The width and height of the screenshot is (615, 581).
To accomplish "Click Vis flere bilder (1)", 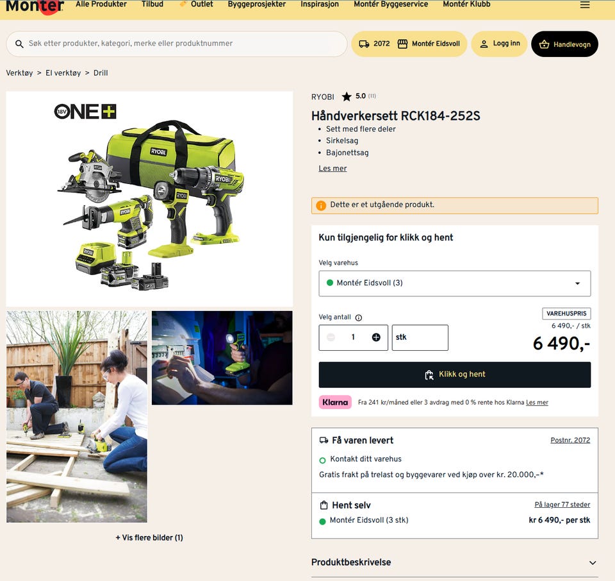I will (x=149, y=538).
